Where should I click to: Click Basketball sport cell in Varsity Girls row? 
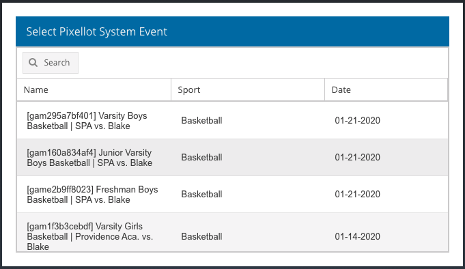201,236
